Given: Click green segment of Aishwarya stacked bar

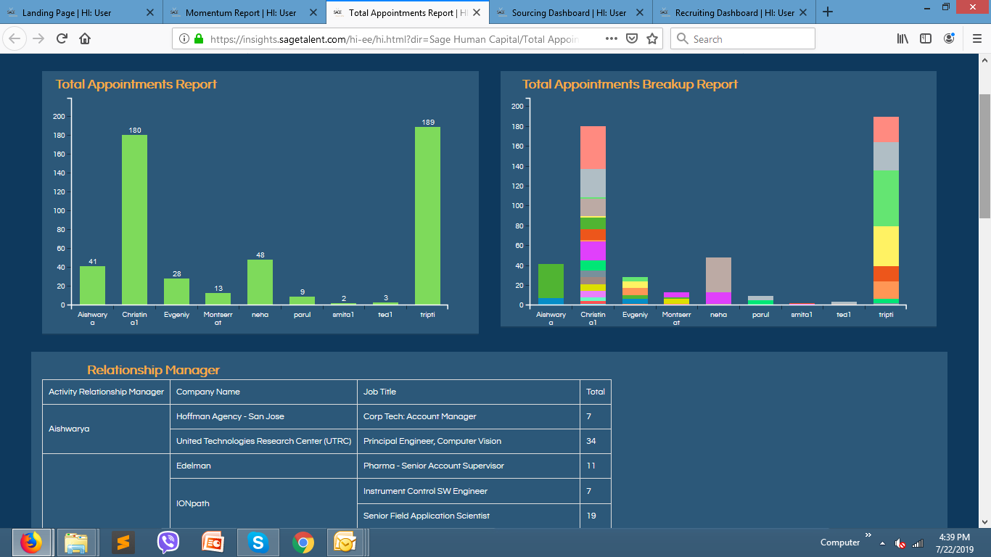Looking at the screenshot, I should 551,281.
